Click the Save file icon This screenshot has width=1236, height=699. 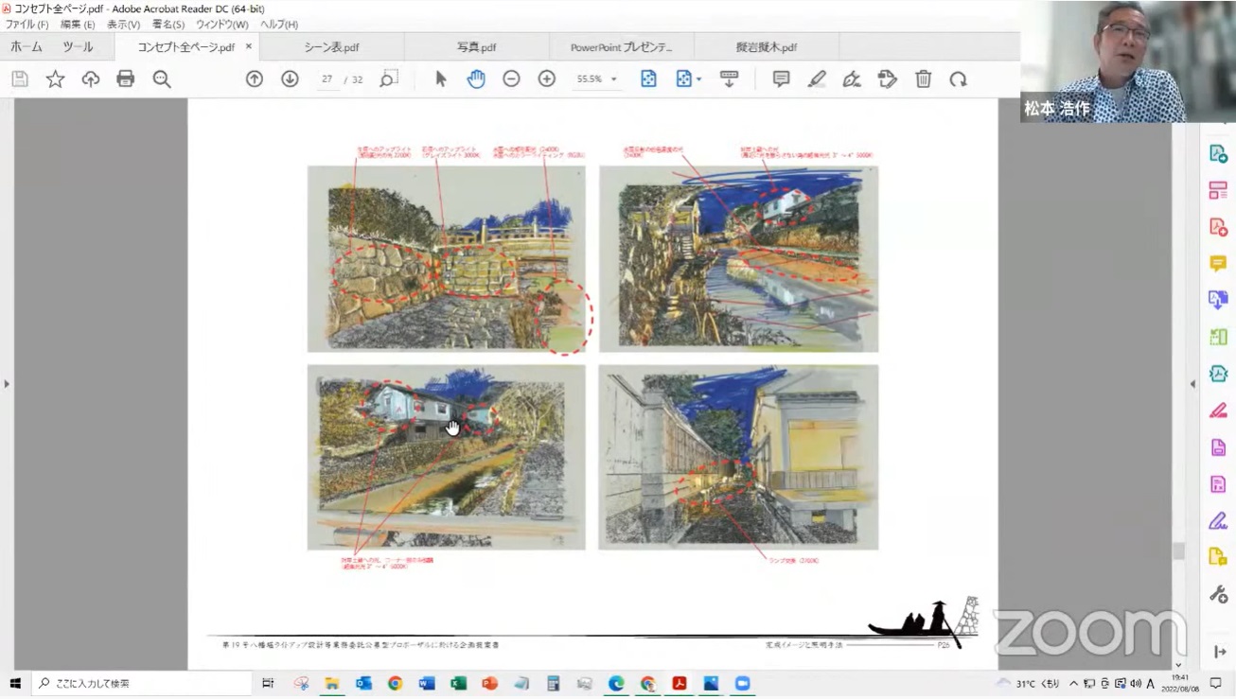(x=20, y=79)
